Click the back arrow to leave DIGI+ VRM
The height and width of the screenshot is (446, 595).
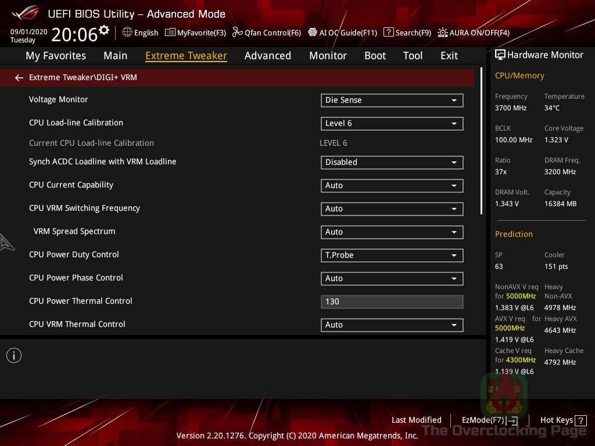click(x=19, y=77)
